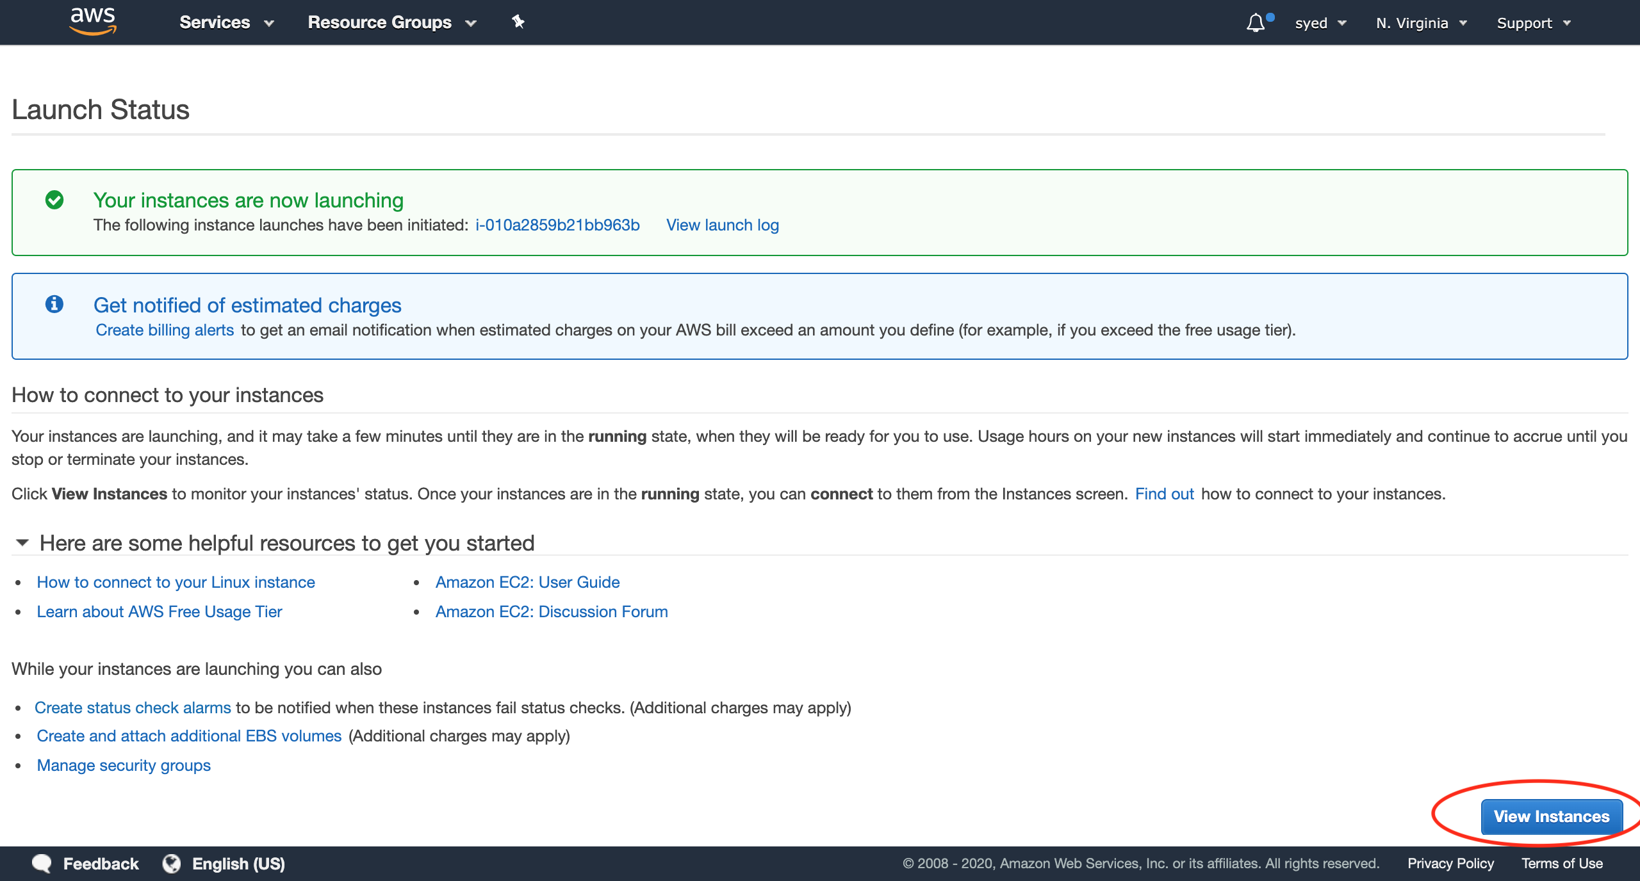Open the notifications bell
This screenshot has height=881, width=1640.
point(1256,23)
